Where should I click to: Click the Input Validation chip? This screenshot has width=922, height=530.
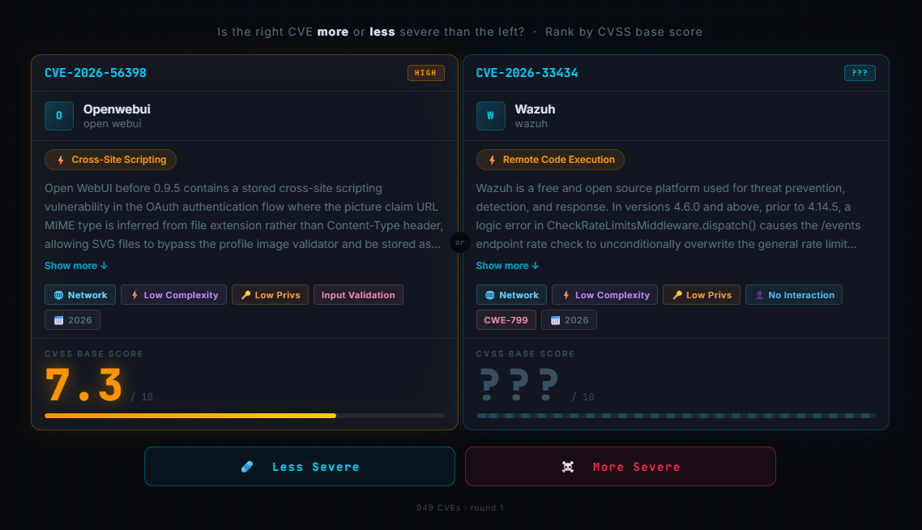tap(358, 295)
